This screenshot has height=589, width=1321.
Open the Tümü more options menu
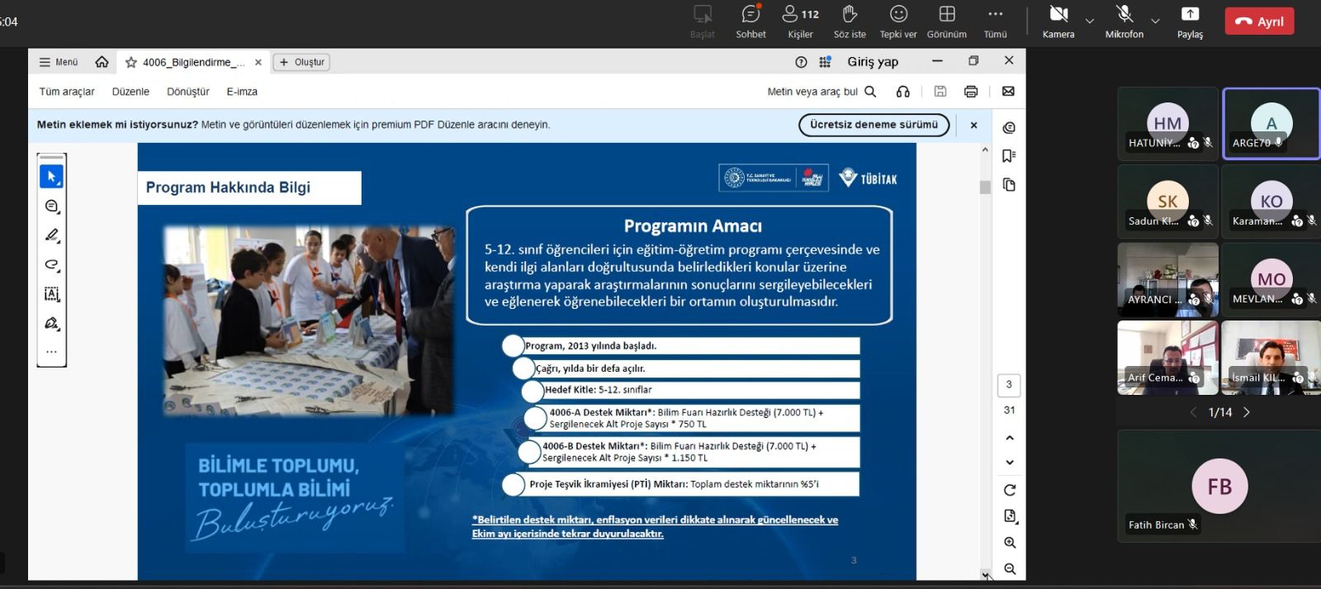(x=996, y=21)
